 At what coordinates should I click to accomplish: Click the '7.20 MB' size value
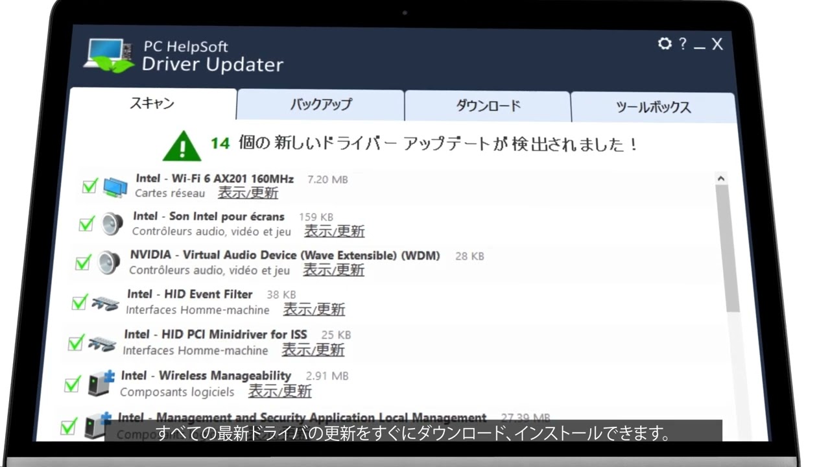point(327,179)
